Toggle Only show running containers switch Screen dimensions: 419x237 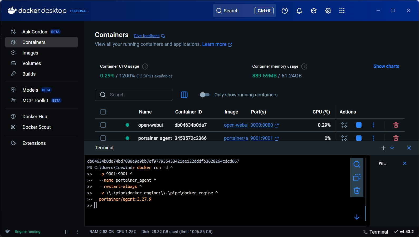pyautogui.click(x=204, y=95)
